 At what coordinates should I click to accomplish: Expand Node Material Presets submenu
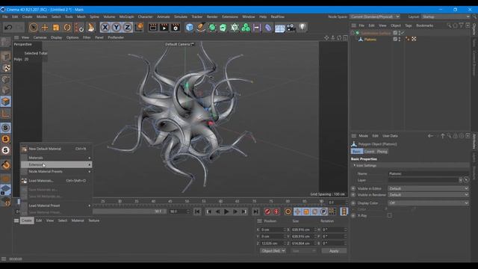click(56, 171)
